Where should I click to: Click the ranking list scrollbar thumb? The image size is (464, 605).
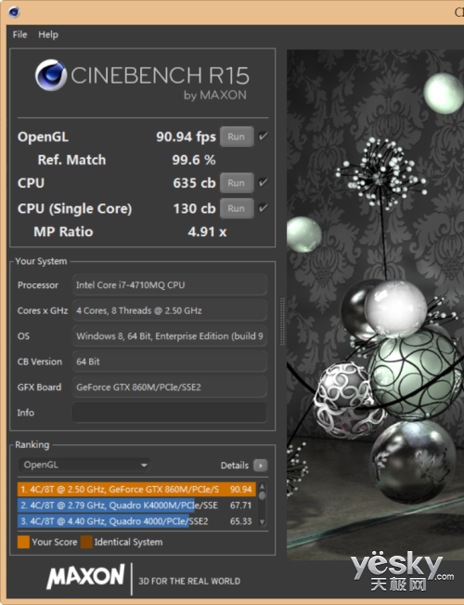point(263,495)
